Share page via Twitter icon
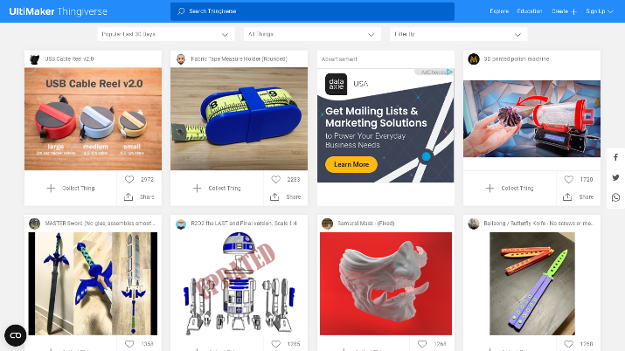This screenshot has height=351, width=625. [x=616, y=177]
